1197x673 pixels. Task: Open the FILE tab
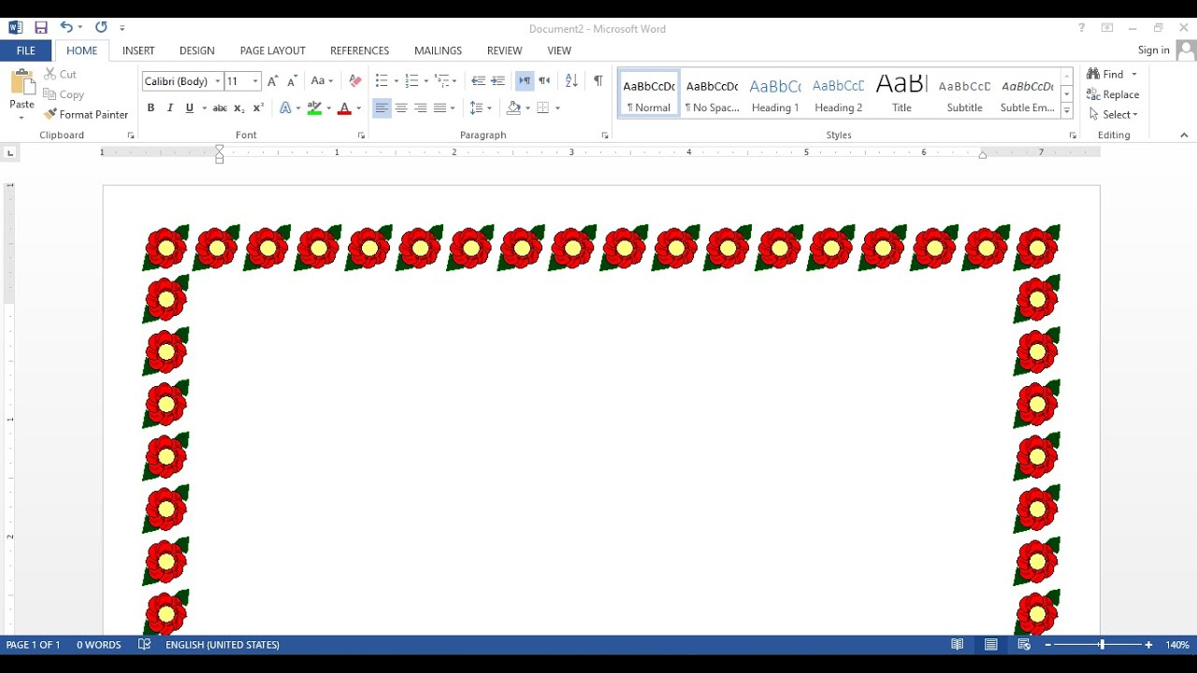point(26,50)
